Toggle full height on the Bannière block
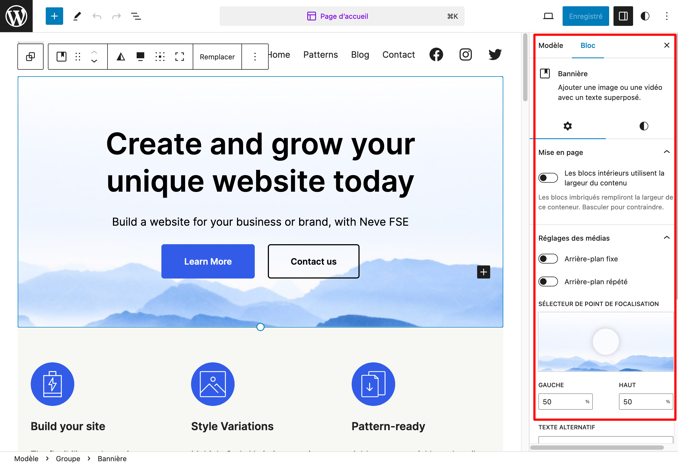This screenshot has height=465, width=678. 179,57
